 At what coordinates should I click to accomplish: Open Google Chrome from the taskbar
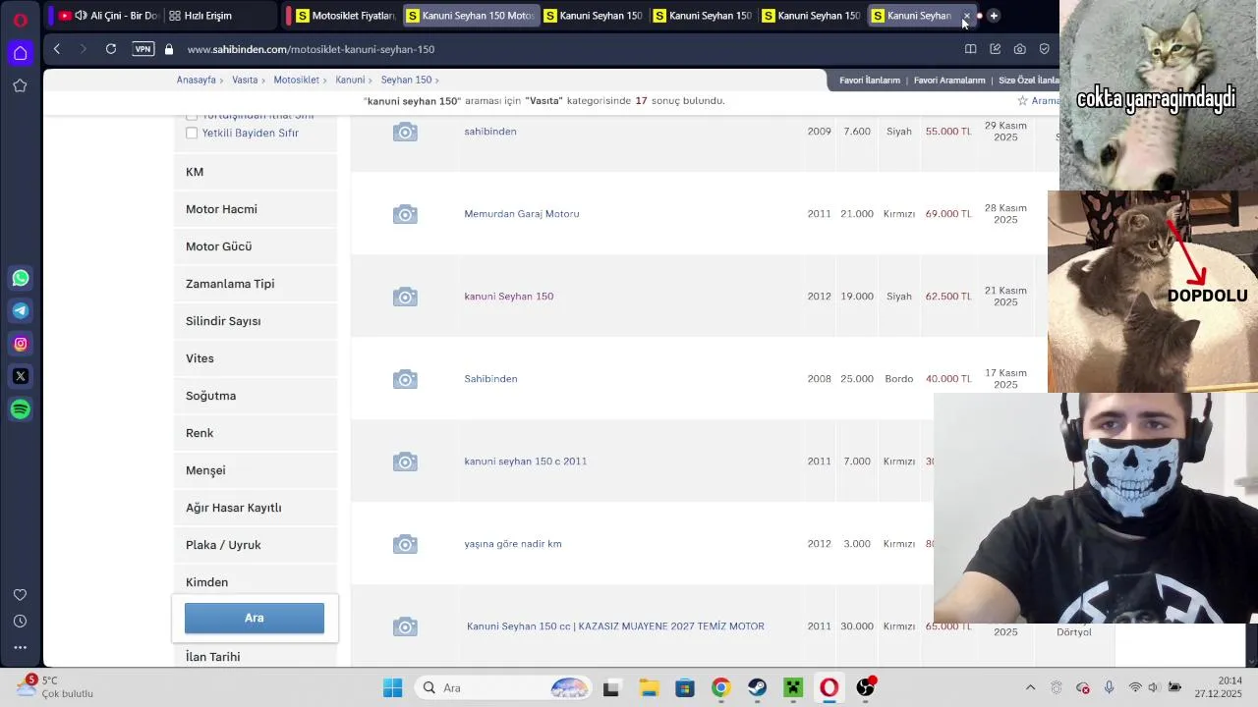click(720, 688)
